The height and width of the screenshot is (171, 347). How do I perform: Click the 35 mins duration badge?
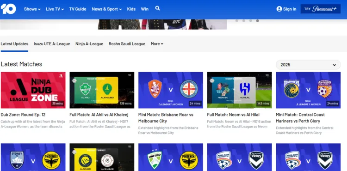tap(58, 104)
